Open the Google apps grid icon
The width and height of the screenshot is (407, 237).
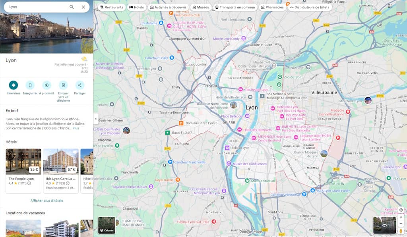[x=390, y=6]
